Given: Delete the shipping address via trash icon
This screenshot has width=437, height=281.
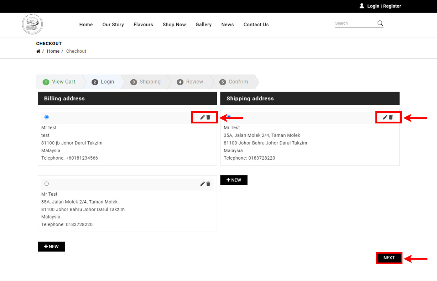Looking at the screenshot, I should (391, 117).
